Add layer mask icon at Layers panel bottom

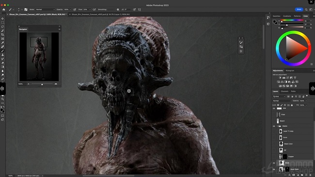(x=294, y=175)
